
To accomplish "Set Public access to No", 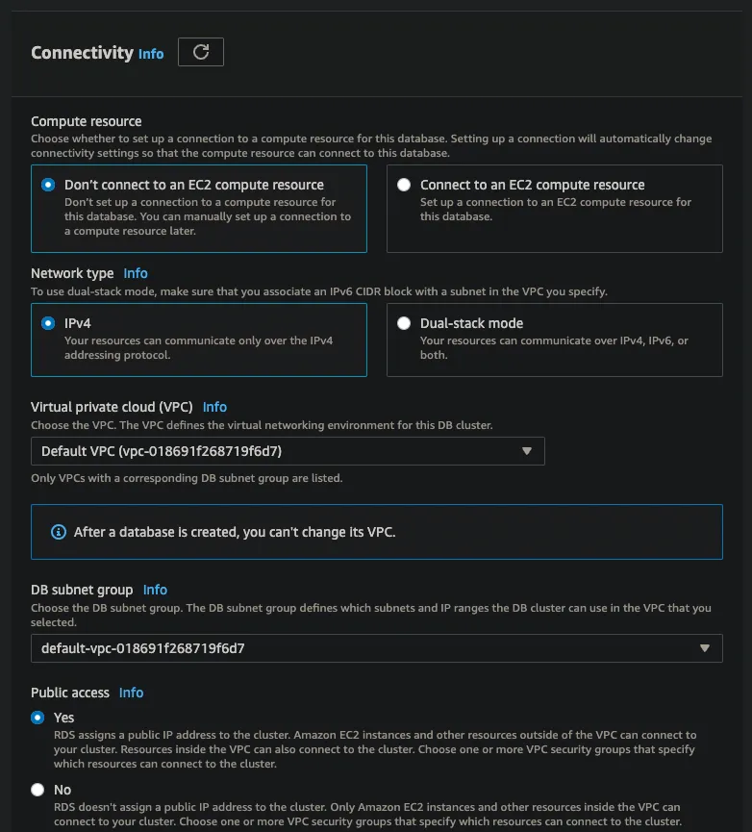I will pos(38,790).
